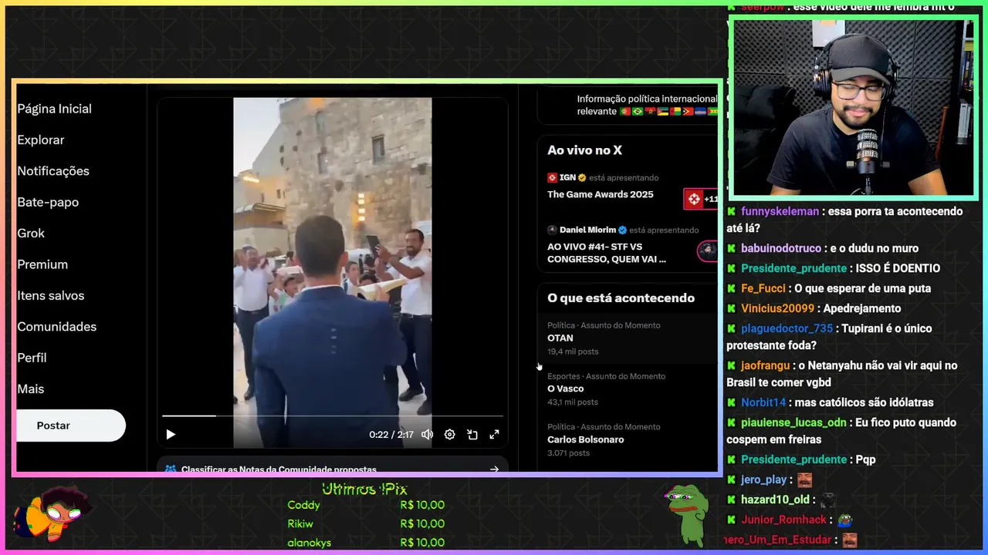Click username Fe_Fucci in chat

[763, 288]
